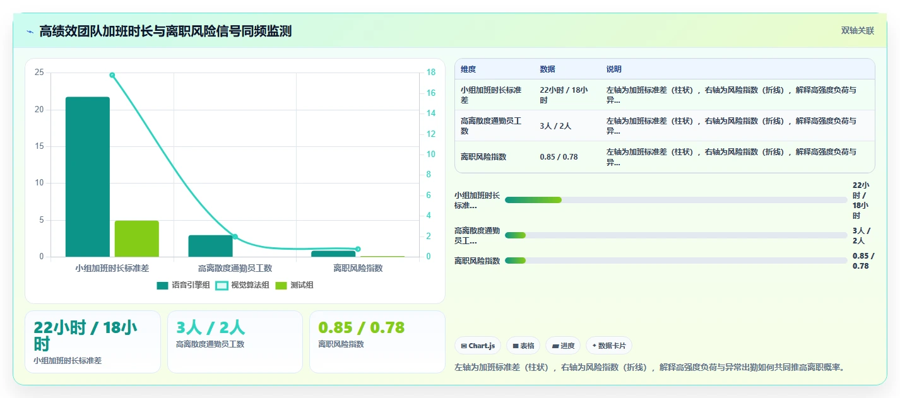This screenshot has width=900, height=398.
Task: Click x-axis label 离职风险指数
Action: 358,268
